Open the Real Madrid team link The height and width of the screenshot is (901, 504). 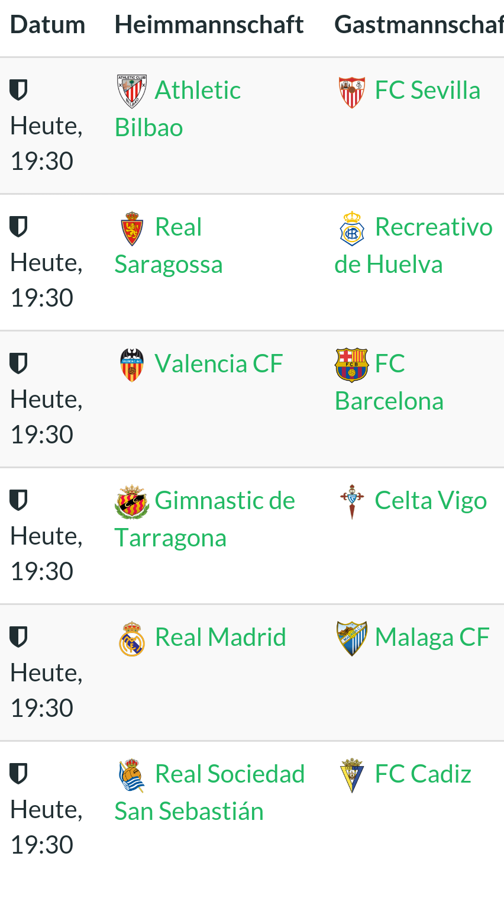pos(220,638)
